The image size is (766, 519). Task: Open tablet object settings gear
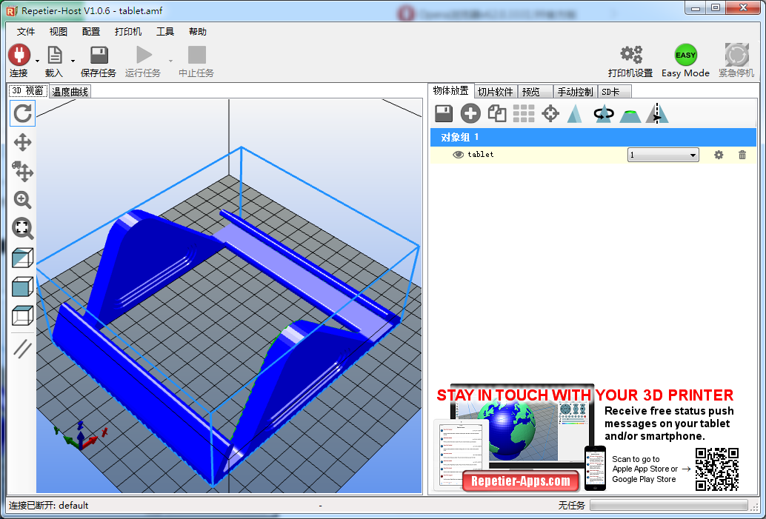point(719,155)
